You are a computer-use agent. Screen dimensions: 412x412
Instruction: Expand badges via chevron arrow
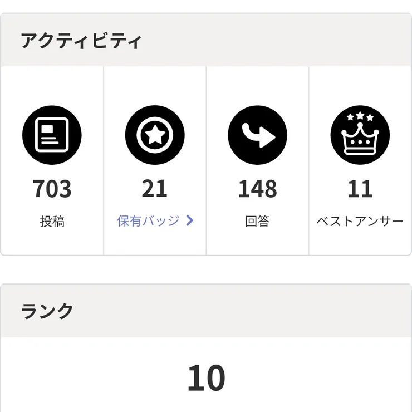coord(190,221)
